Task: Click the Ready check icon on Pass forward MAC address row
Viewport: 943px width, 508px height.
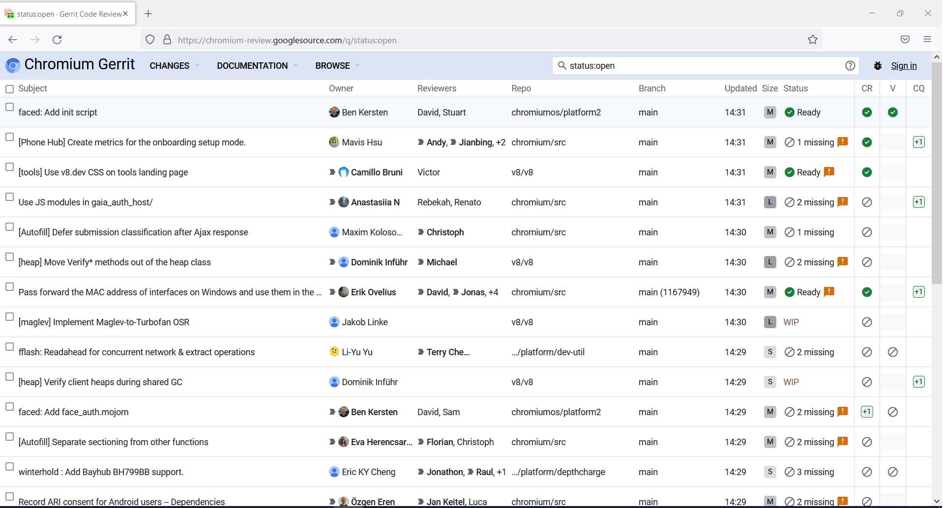Action: click(x=790, y=292)
